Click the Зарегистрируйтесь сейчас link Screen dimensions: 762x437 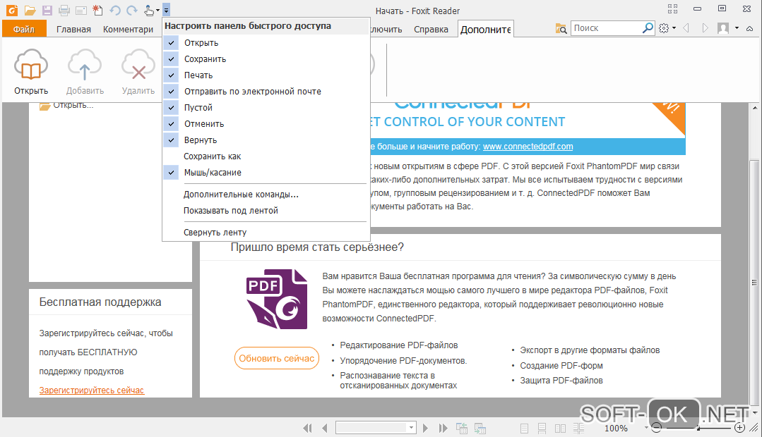click(x=91, y=390)
